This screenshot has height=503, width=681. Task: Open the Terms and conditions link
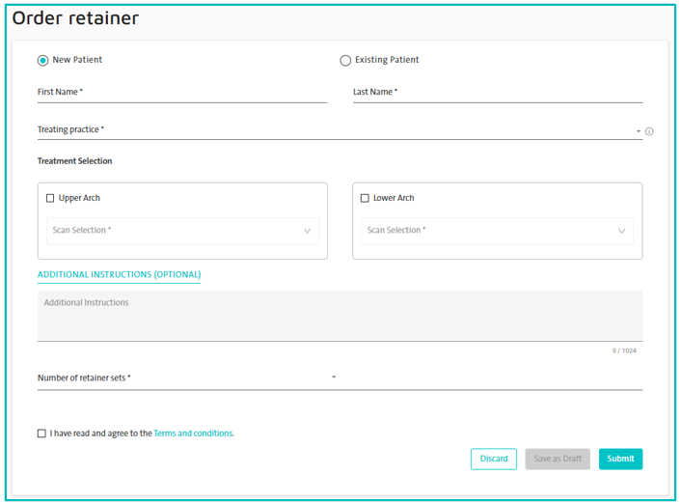coord(193,433)
